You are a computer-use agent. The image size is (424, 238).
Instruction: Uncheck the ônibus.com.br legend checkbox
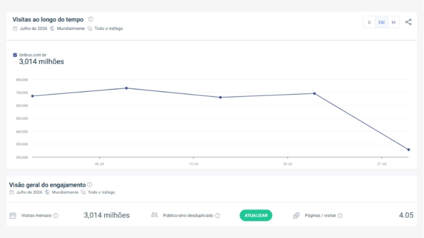[x=15, y=55]
